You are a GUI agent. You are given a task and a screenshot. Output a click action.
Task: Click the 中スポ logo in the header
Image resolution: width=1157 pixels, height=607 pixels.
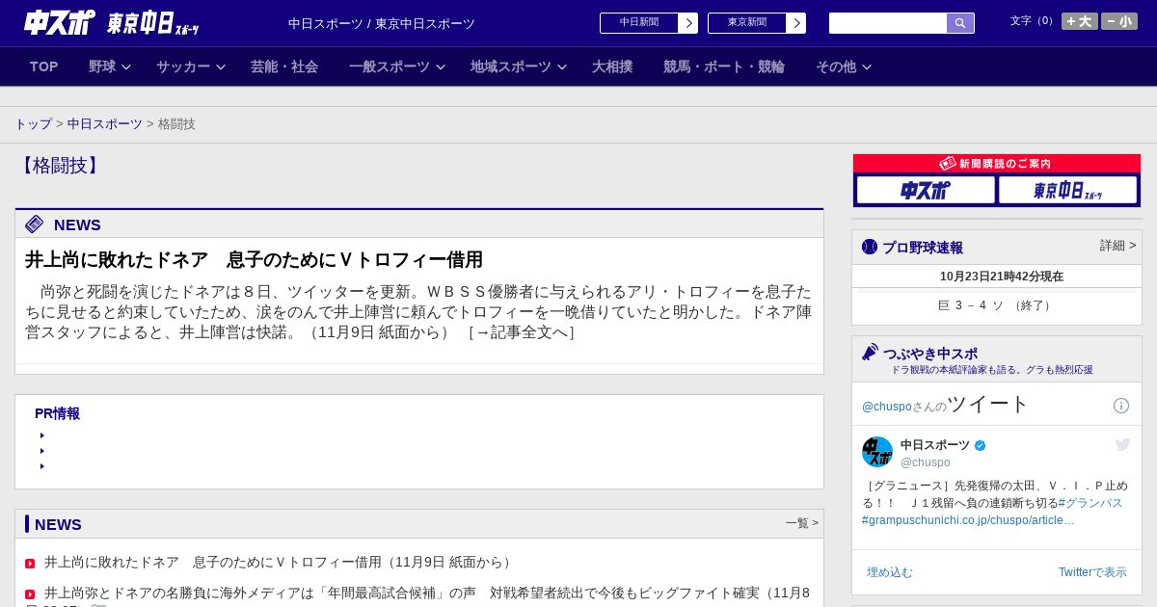pos(60,22)
